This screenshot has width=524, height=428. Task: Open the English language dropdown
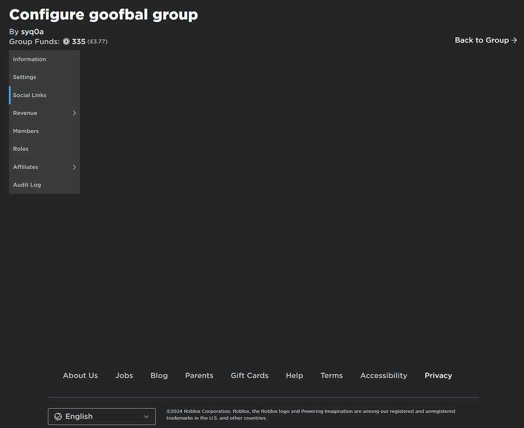[x=101, y=416]
